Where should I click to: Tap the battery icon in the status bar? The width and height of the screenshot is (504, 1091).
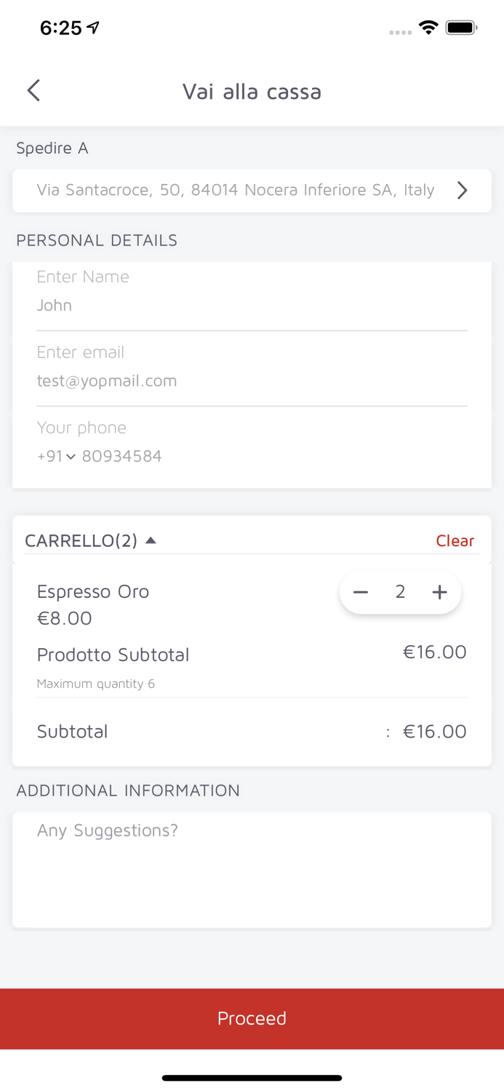coord(460,26)
